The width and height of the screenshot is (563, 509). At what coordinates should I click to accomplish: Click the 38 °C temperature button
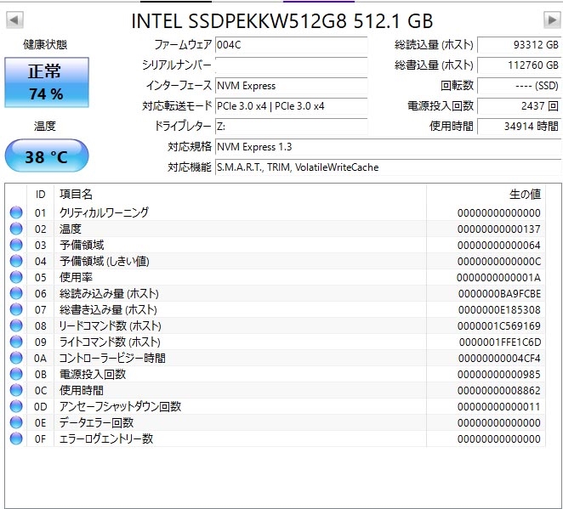pyautogui.click(x=46, y=157)
